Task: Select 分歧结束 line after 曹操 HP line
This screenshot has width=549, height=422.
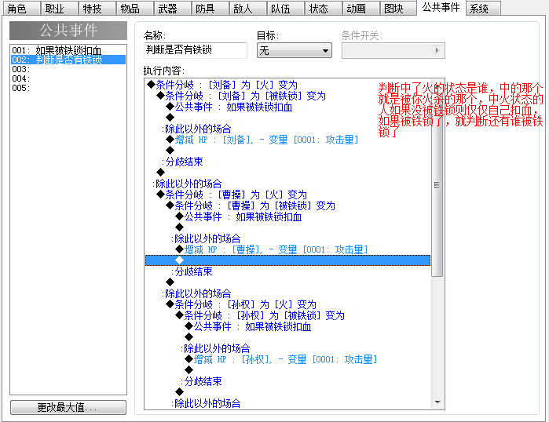Action: point(287,271)
